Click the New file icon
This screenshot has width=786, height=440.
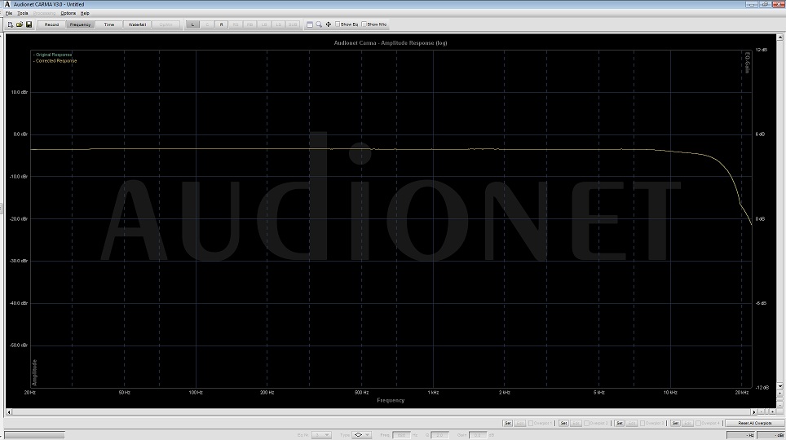(x=10, y=24)
